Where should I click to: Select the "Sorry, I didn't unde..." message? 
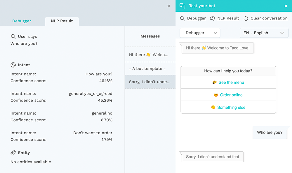tap(150, 82)
